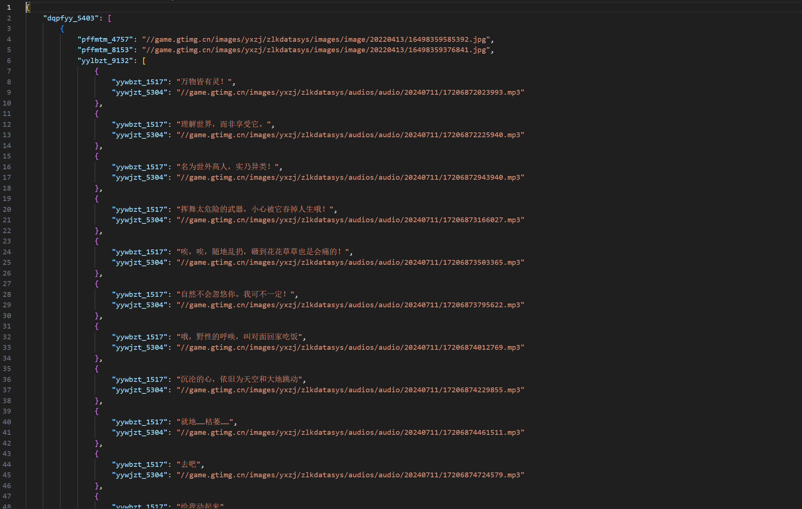Click the opening brace on line 47

click(x=97, y=496)
